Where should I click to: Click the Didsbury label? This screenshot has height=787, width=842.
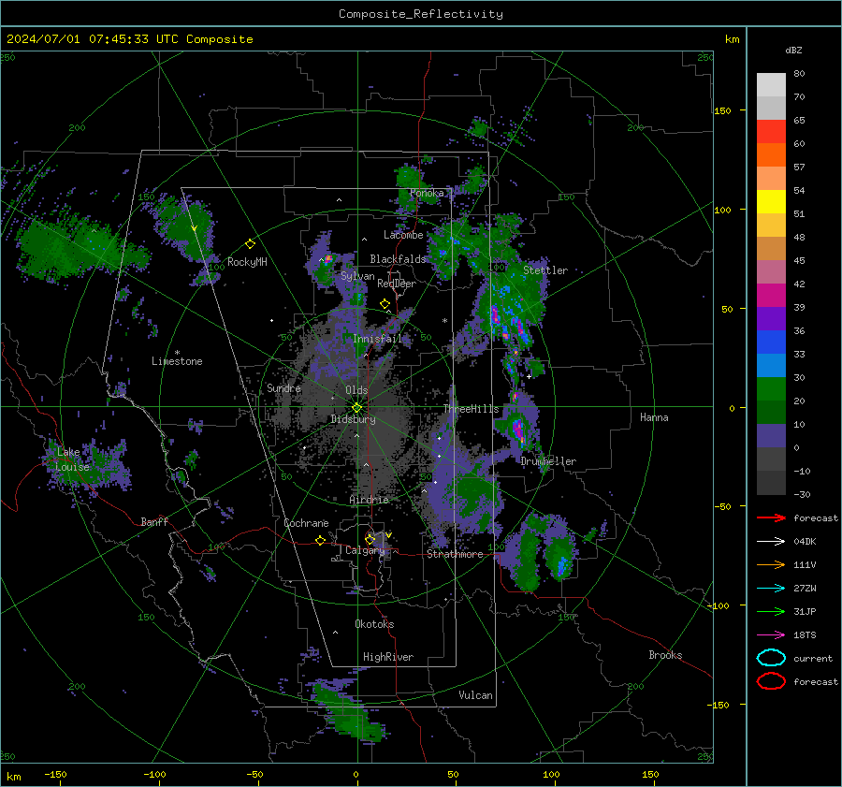(x=353, y=419)
